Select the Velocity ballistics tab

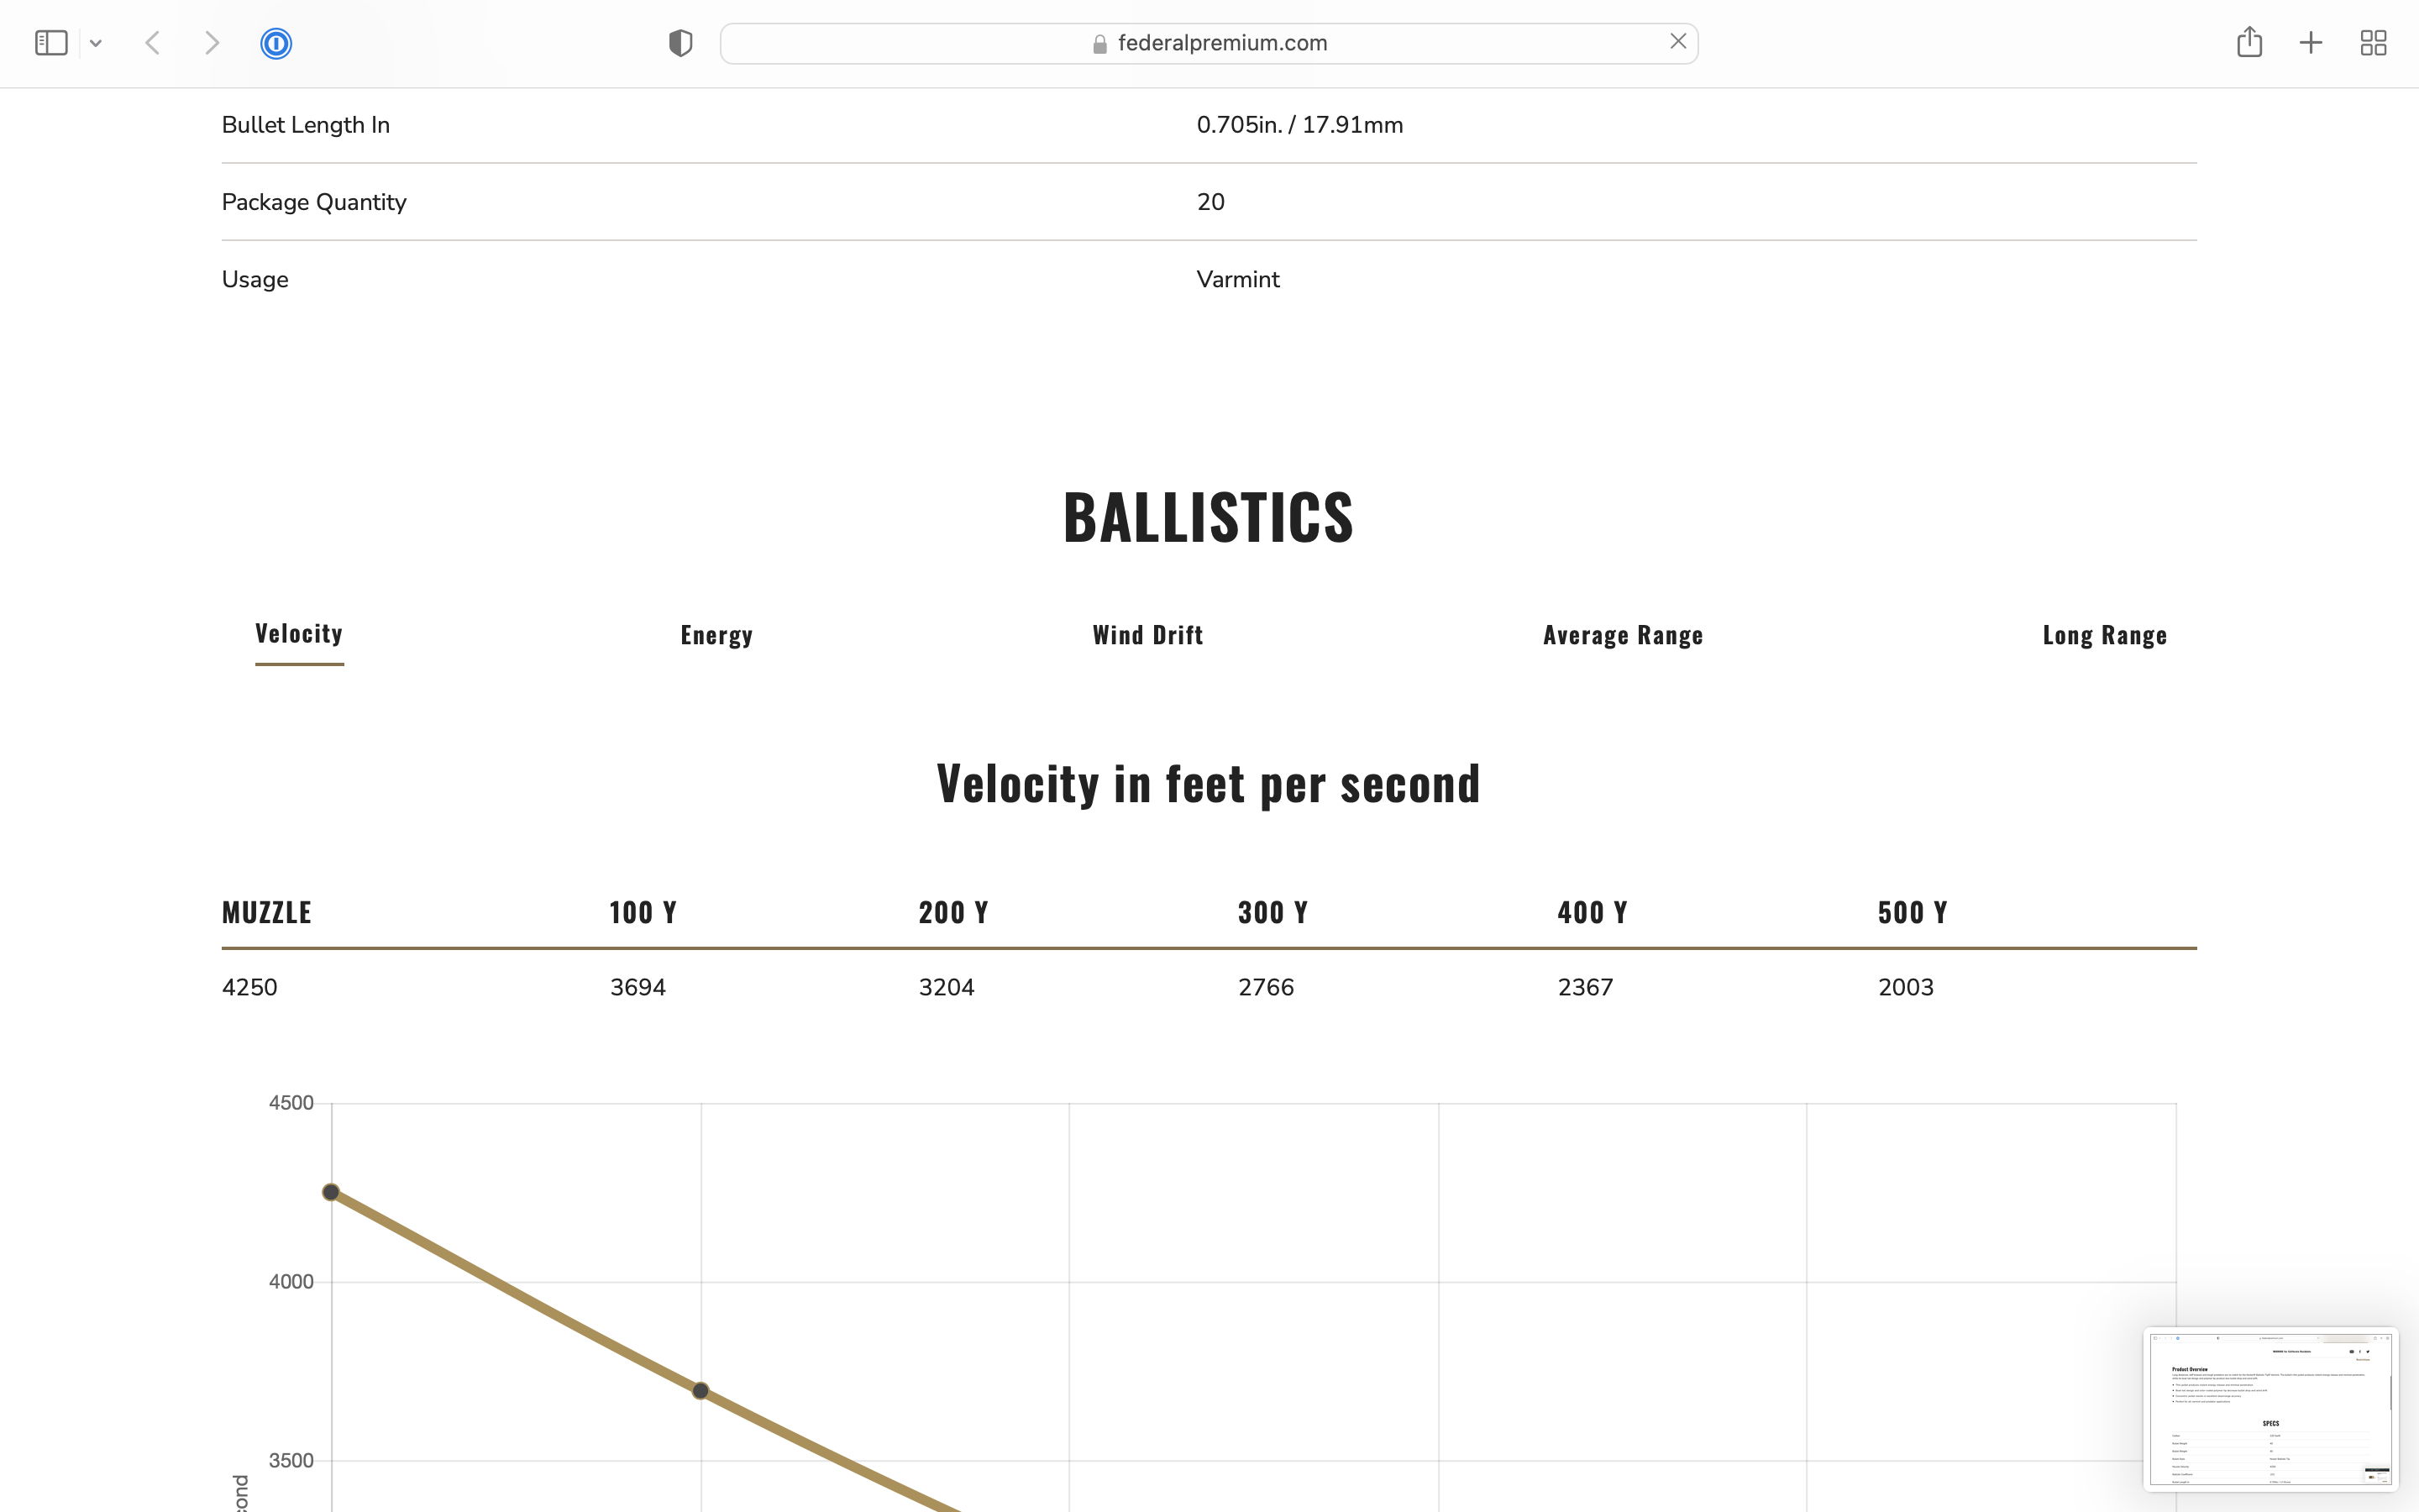[x=299, y=634]
